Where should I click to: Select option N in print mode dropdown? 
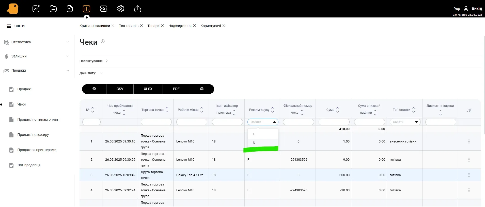[254, 143]
